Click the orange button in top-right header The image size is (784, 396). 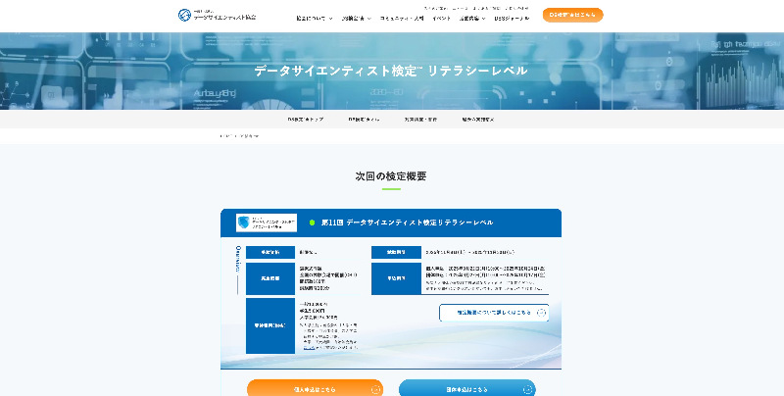pos(572,15)
